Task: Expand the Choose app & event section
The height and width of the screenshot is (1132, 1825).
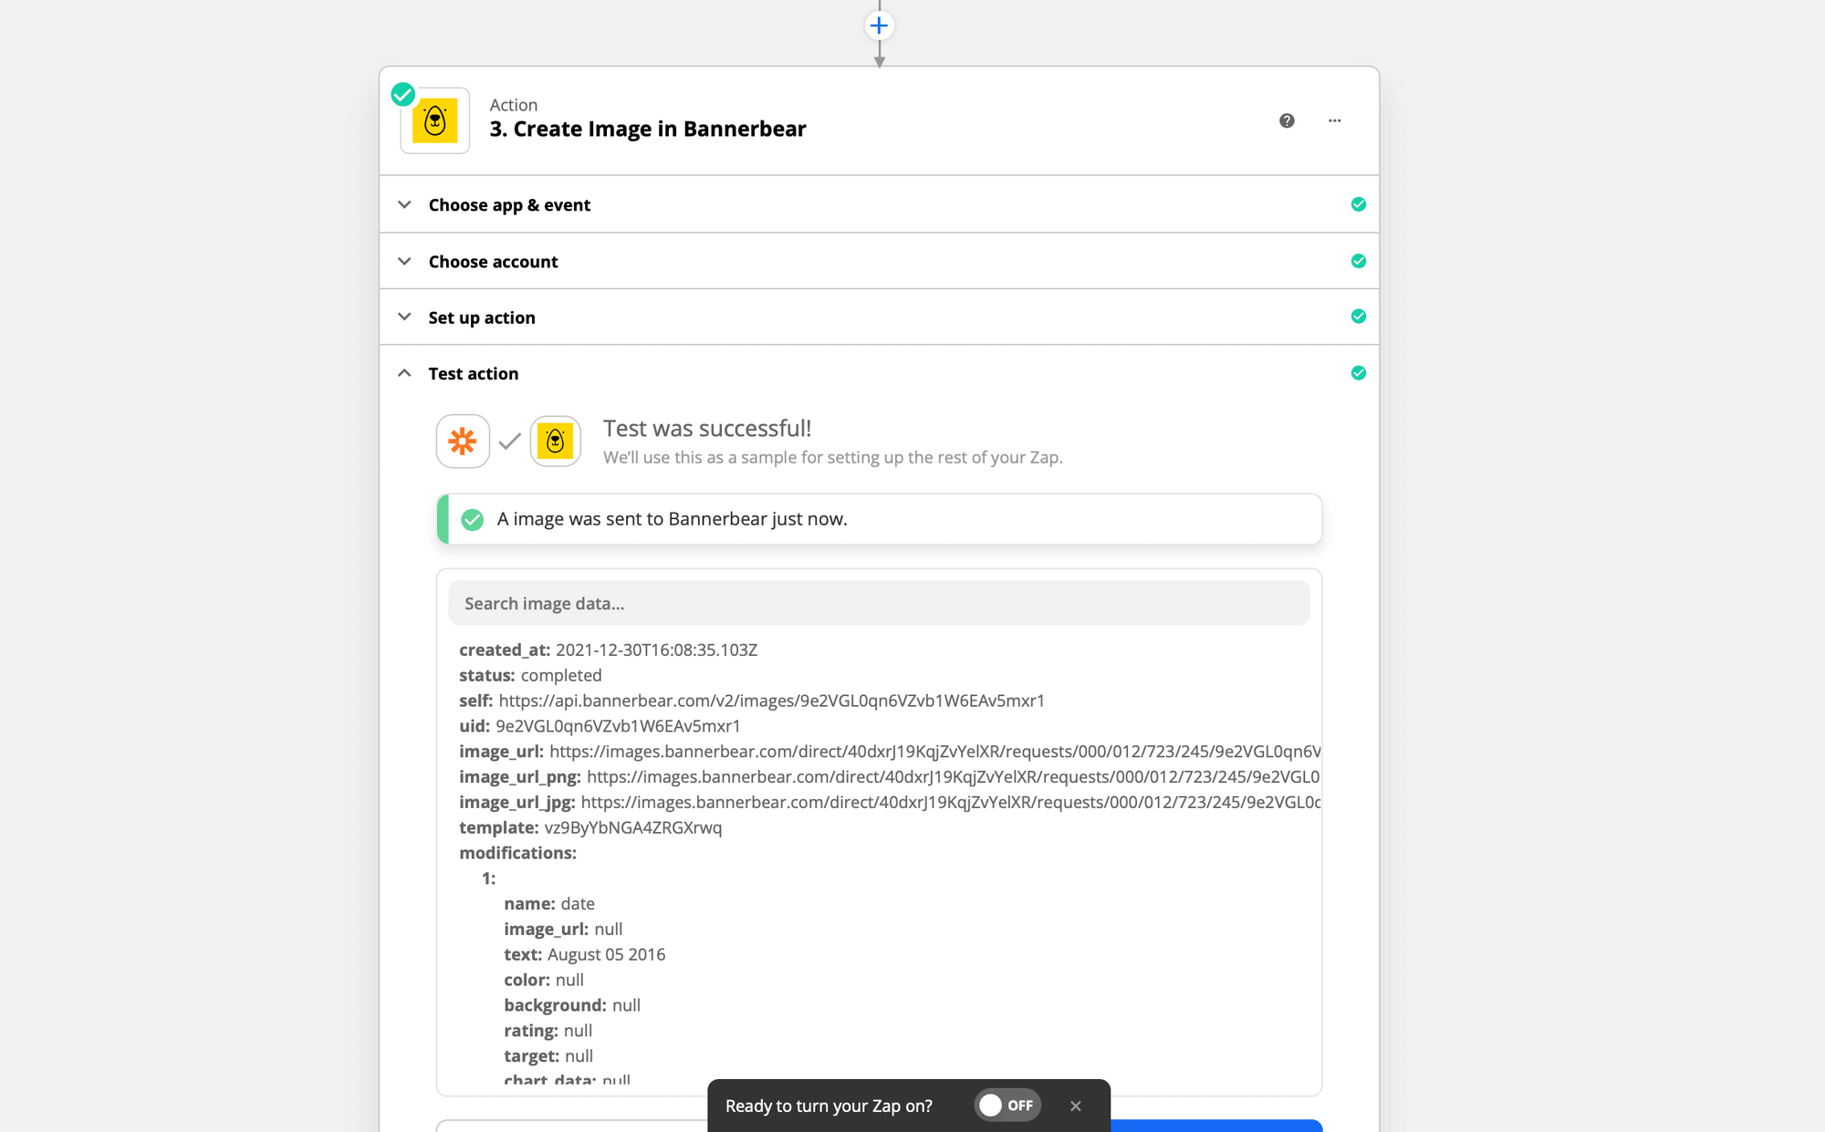Action: pos(509,204)
